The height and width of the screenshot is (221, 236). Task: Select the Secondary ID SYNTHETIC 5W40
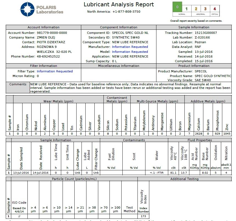coord(126,37)
